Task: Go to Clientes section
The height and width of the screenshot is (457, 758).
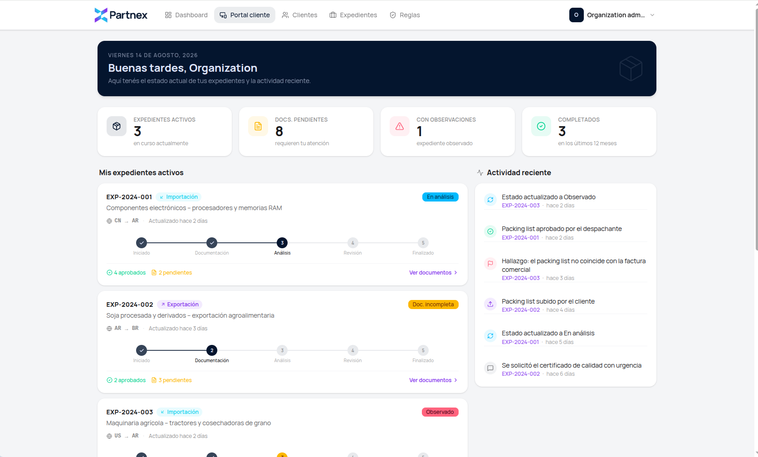Action: tap(299, 15)
